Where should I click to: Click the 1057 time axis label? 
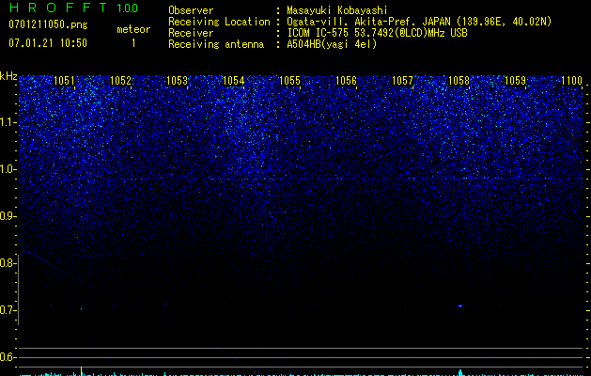tap(402, 80)
